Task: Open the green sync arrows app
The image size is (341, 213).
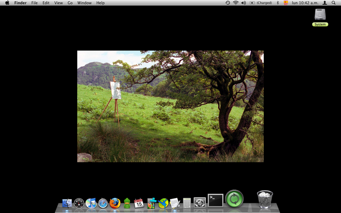Action: (x=234, y=199)
